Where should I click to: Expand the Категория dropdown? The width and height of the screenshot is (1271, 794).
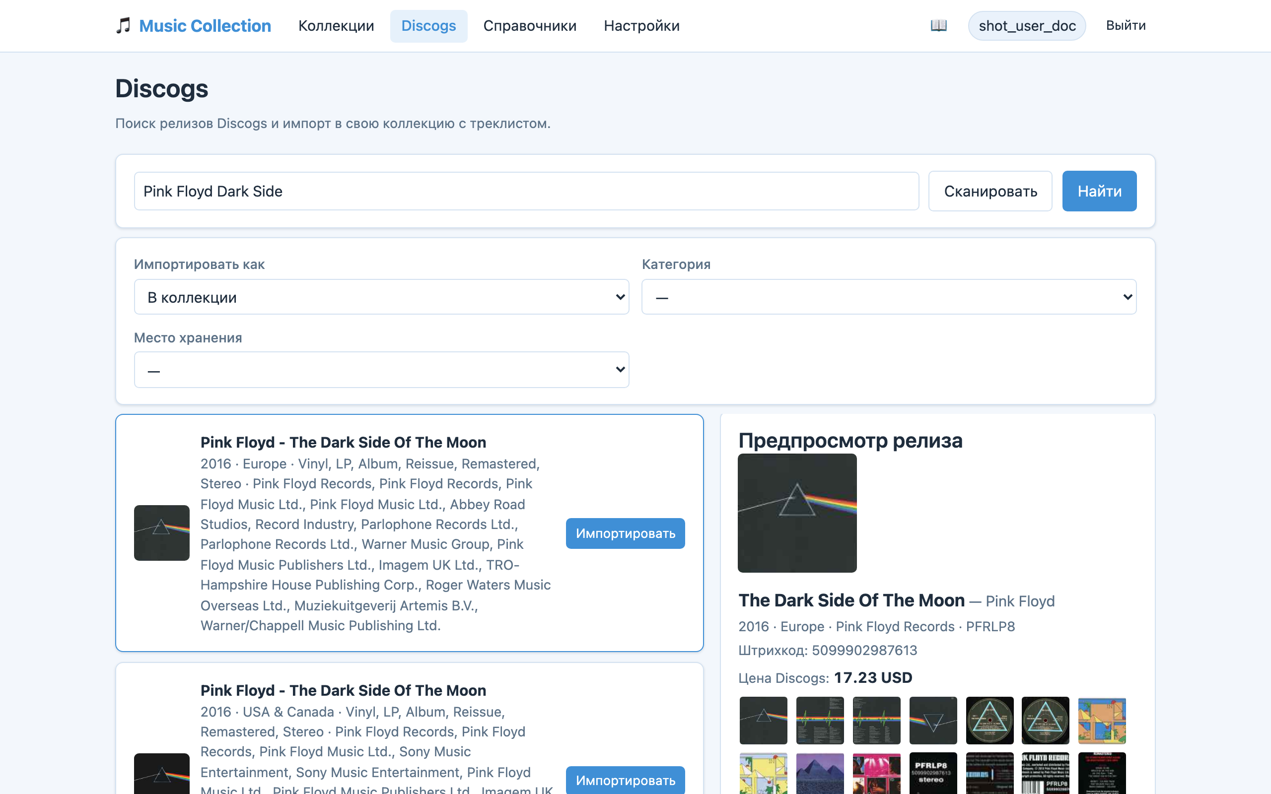(889, 297)
